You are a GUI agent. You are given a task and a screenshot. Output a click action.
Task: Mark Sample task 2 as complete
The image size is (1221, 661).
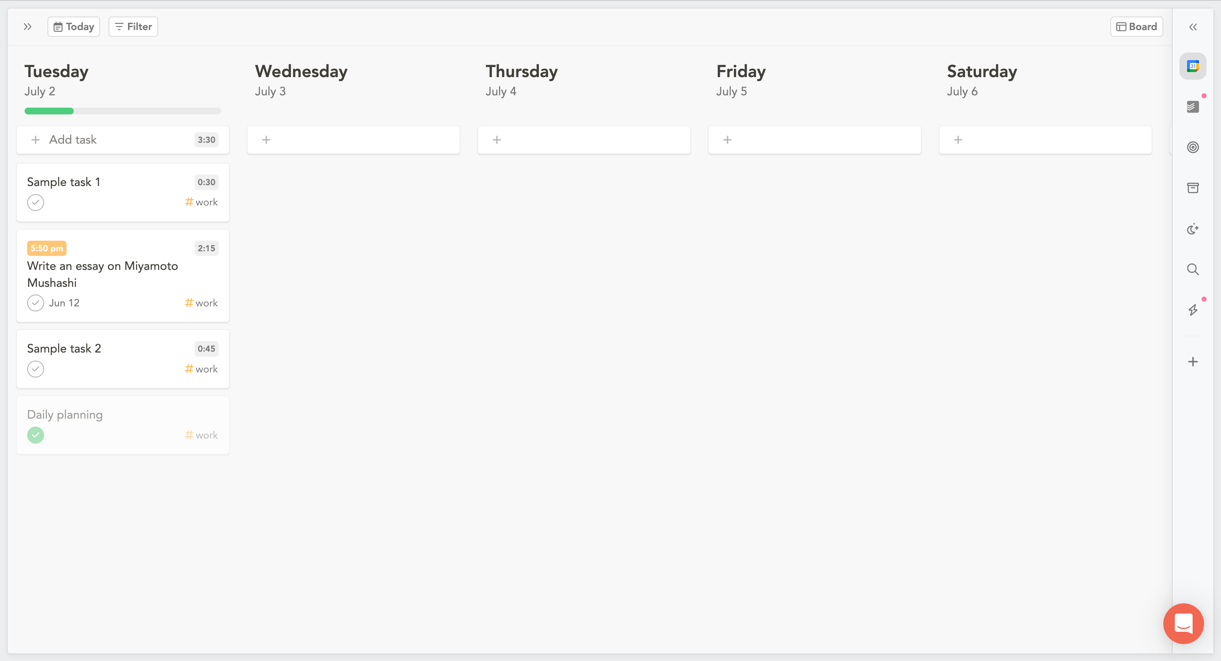point(36,369)
